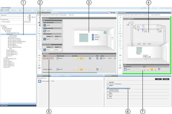Screen dimensions: 172x114
Task: Switch to the Textual Viewer tab
Action: pyautogui.click(x=55, y=12)
